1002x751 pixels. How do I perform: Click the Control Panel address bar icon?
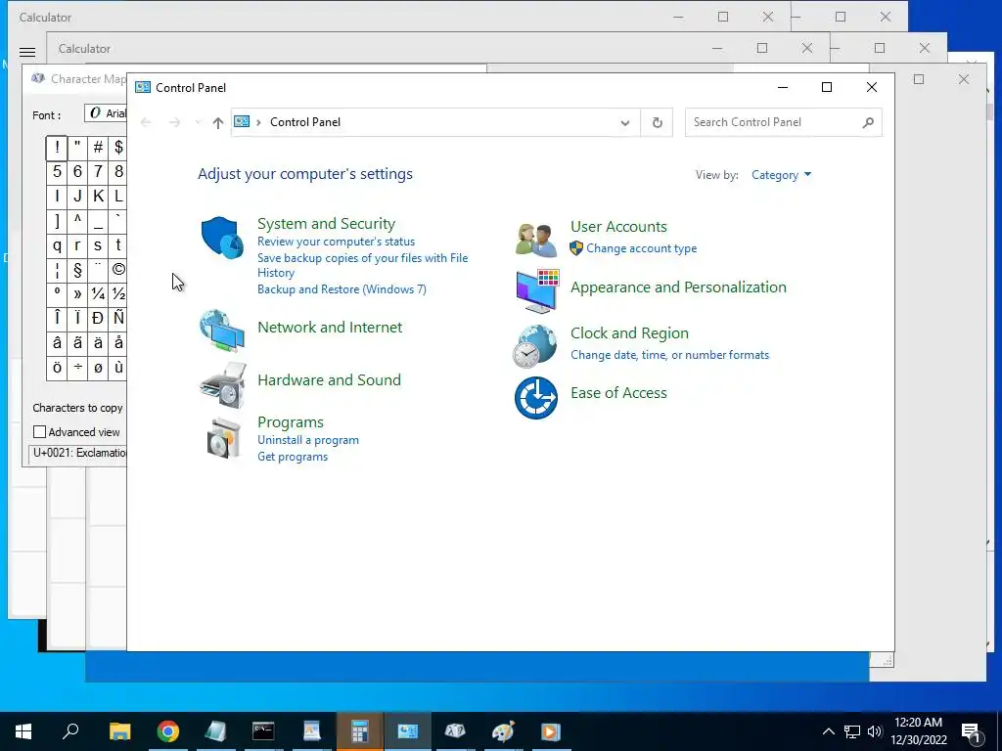tap(242, 121)
